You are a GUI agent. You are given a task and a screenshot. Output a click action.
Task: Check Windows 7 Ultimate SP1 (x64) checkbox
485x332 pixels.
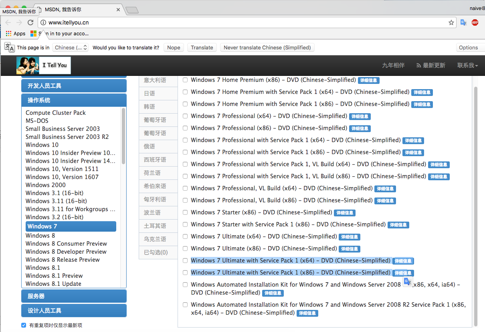click(185, 261)
